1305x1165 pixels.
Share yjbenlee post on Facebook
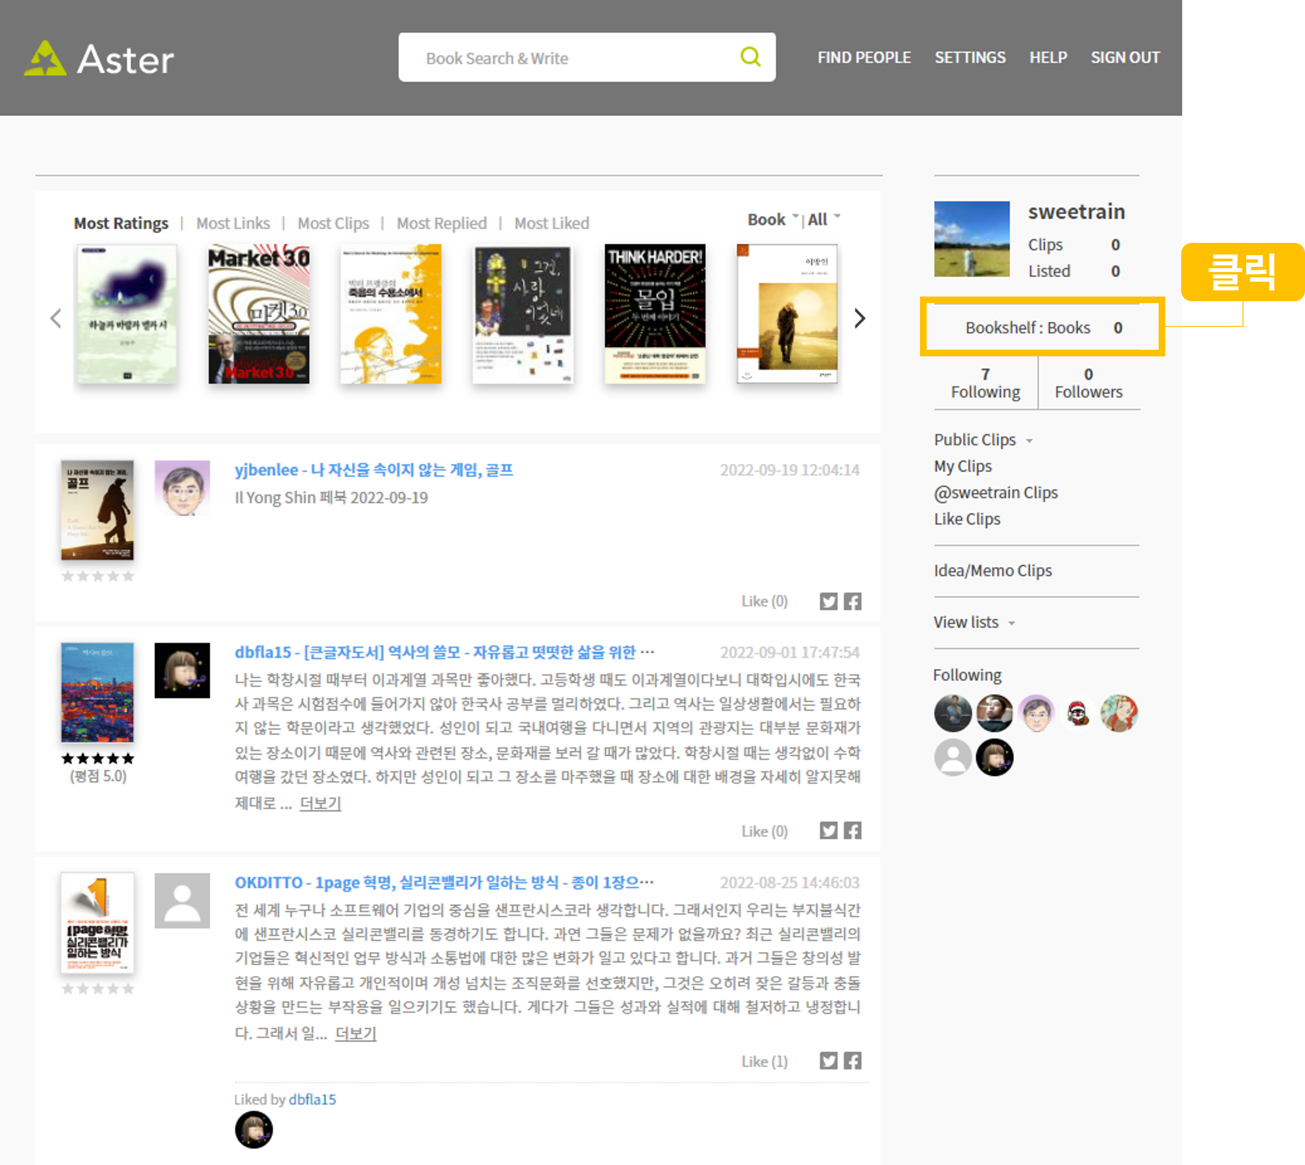tap(852, 601)
